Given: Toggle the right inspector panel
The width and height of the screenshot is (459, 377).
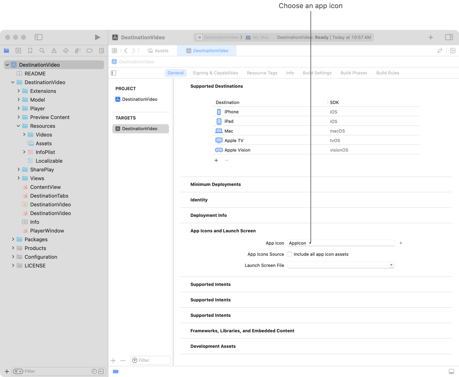Looking at the screenshot, I should [449, 37].
